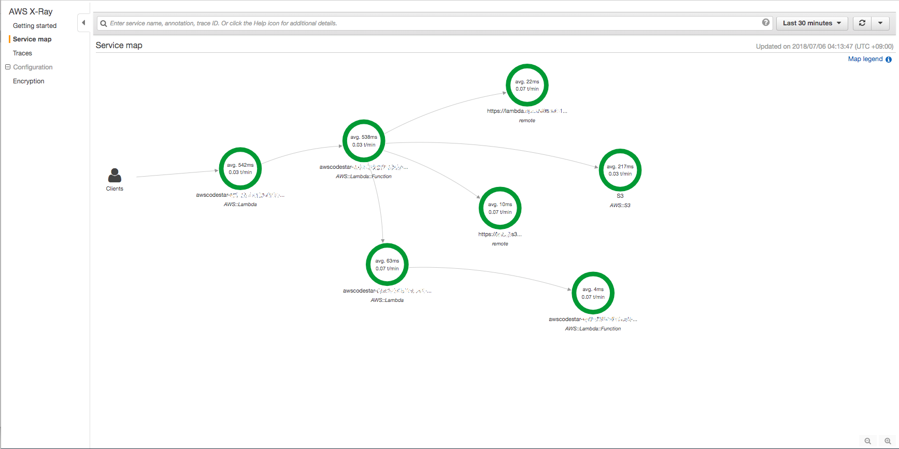Open the refresh options dropdown arrow

tap(880, 23)
